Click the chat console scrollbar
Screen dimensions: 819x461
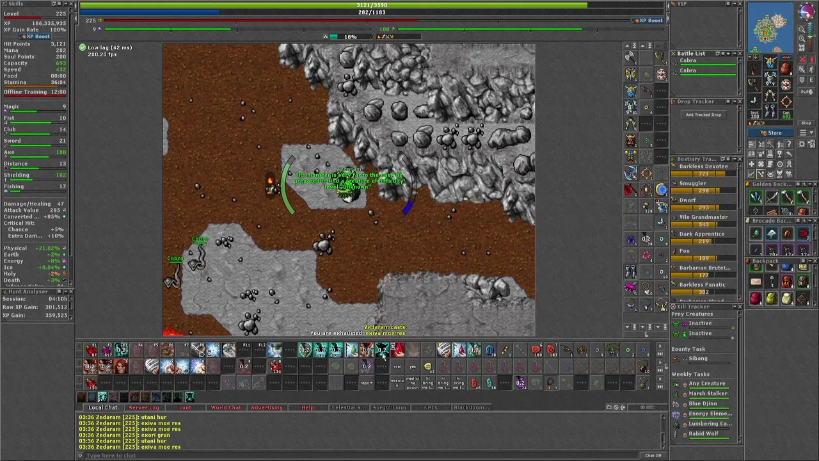(663, 430)
